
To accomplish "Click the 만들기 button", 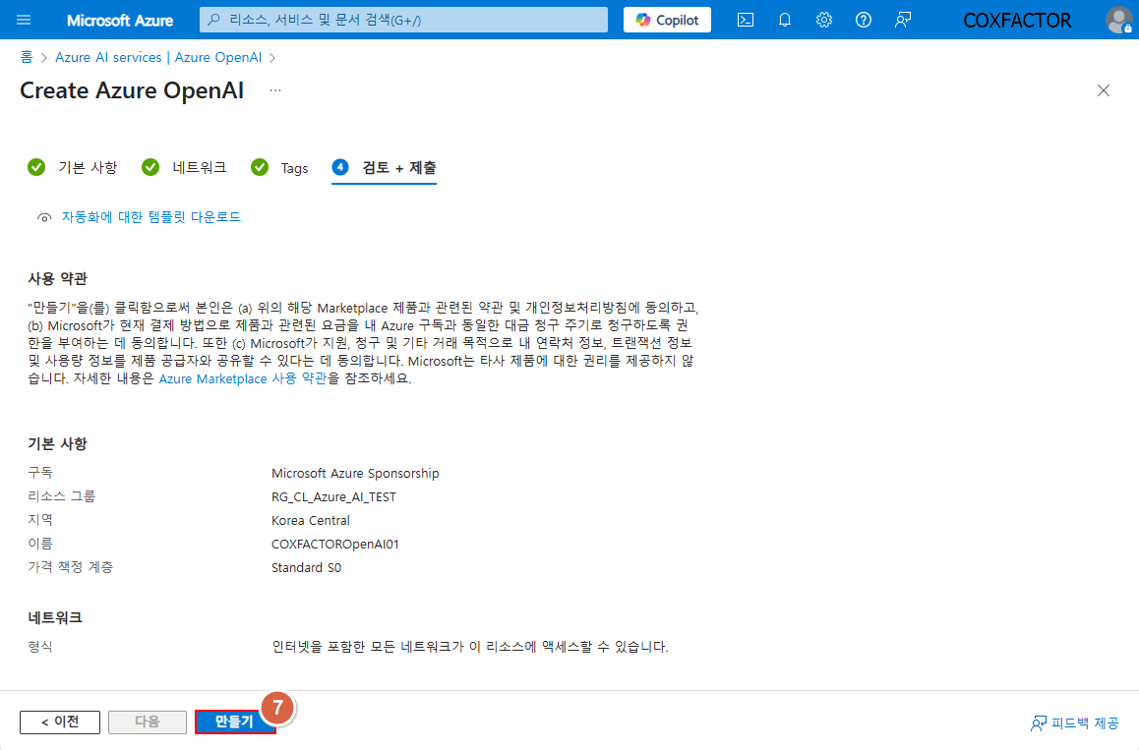I will point(235,721).
